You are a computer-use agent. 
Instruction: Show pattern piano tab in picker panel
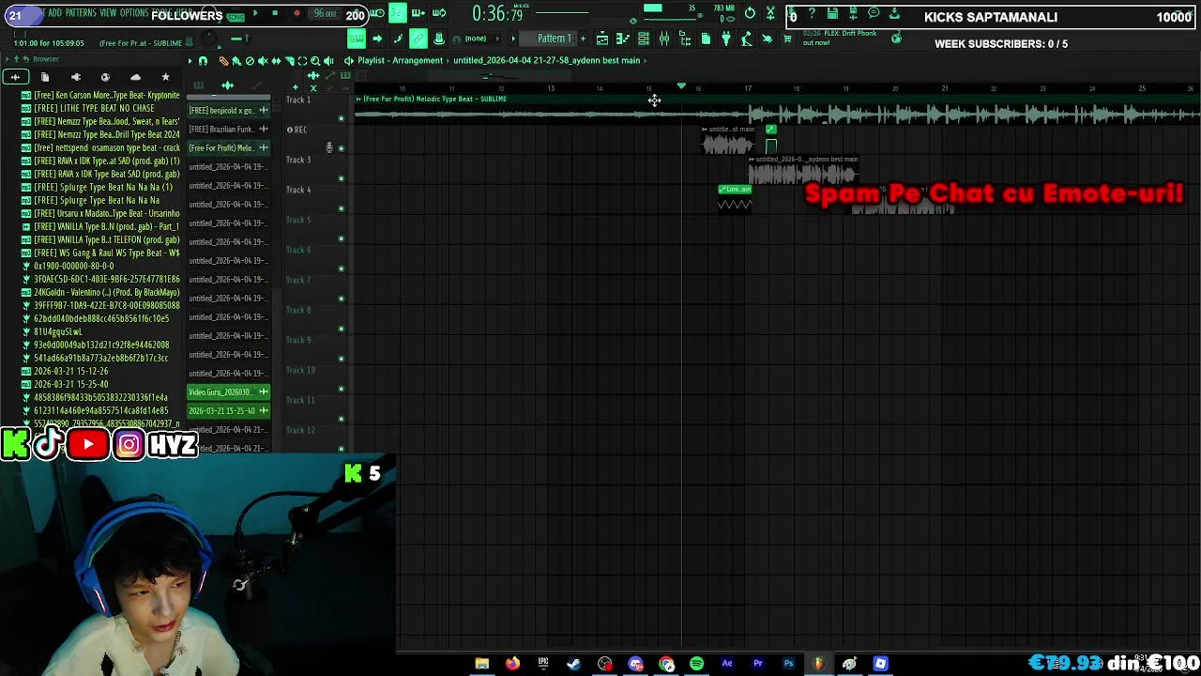[198, 85]
